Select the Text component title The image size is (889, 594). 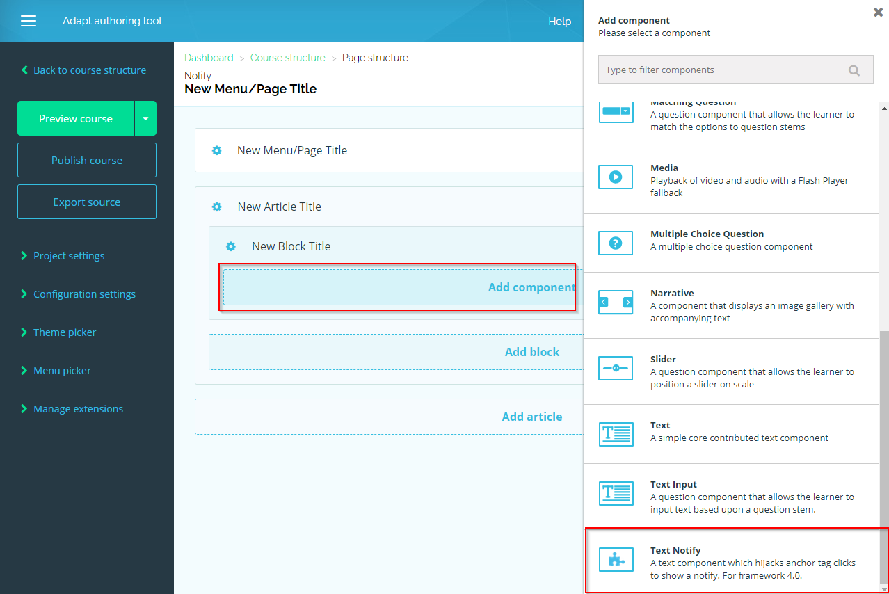pyautogui.click(x=660, y=425)
